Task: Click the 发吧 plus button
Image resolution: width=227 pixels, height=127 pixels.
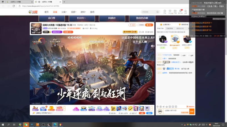Action: [132, 25]
